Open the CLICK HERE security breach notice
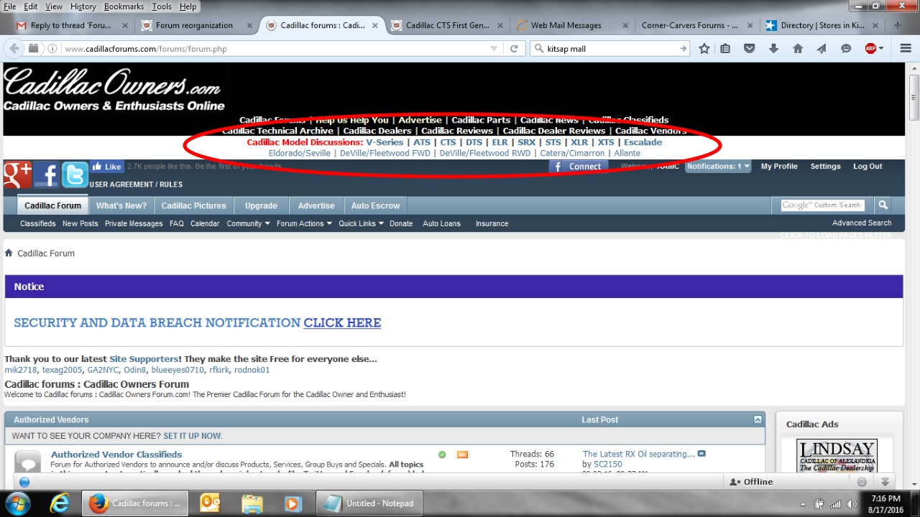This screenshot has width=920, height=517. pyautogui.click(x=342, y=322)
